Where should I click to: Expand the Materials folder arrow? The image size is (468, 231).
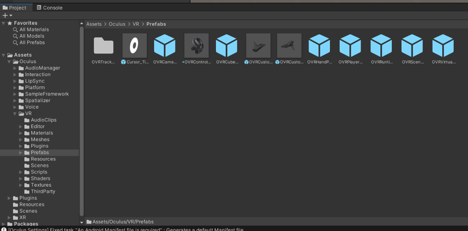click(20, 133)
